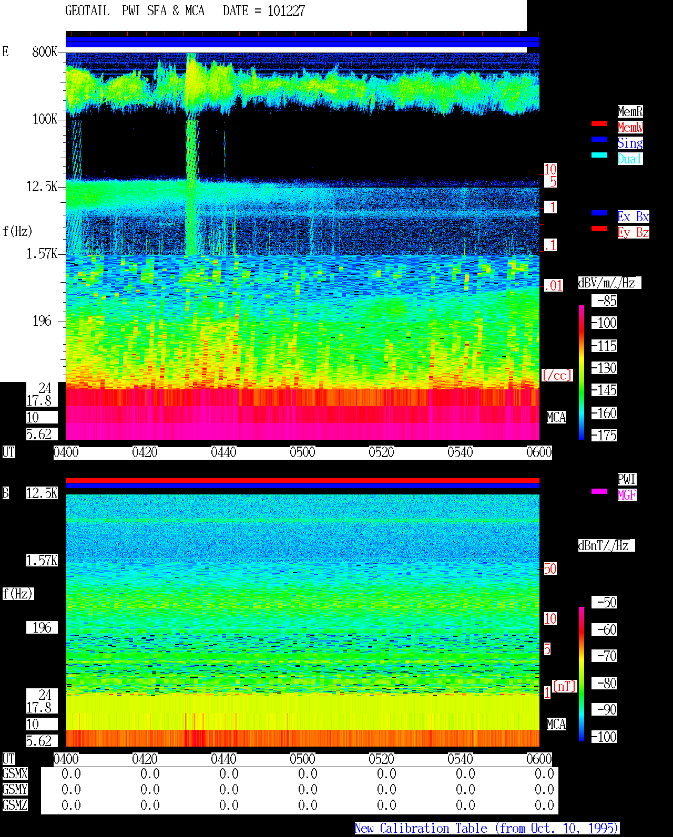Click the blue Sing legend swatch
Image resolution: width=673 pixels, height=837 pixels.
[599, 139]
